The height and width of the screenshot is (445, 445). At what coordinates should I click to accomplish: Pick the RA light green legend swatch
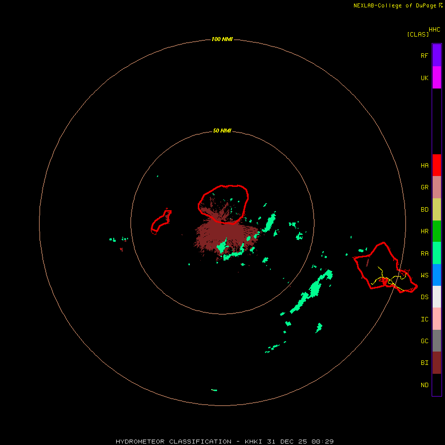(x=437, y=253)
